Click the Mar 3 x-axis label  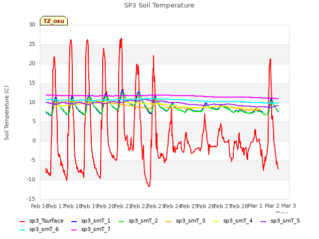coord(289,206)
